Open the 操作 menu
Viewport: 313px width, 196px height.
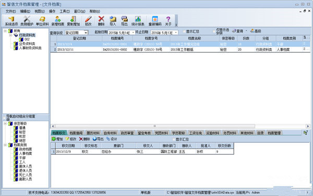52,11
